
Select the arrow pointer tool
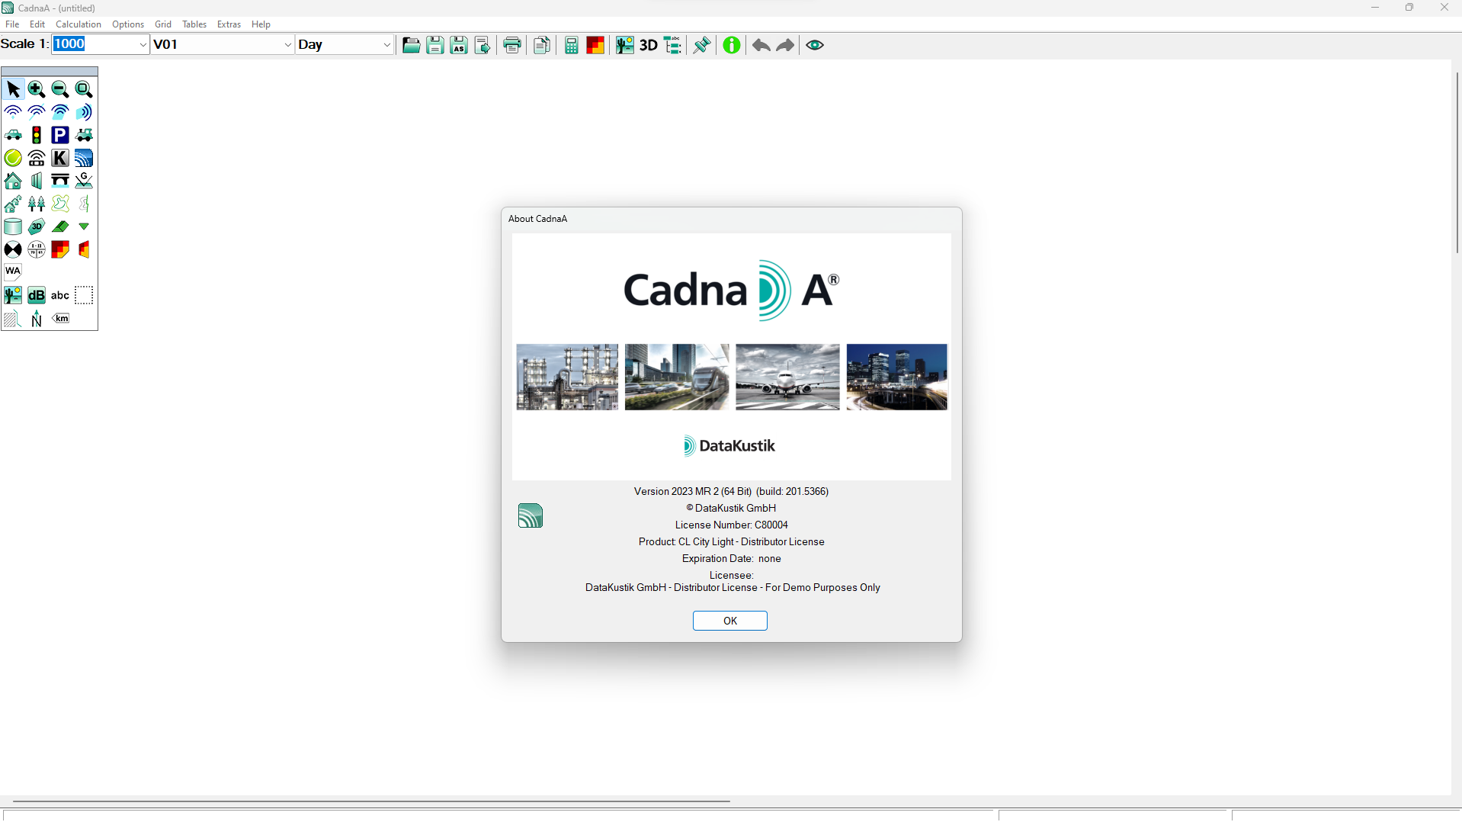[13, 89]
